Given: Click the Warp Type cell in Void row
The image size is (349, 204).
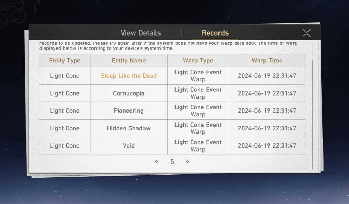Looking at the screenshot, I should 198,146.
